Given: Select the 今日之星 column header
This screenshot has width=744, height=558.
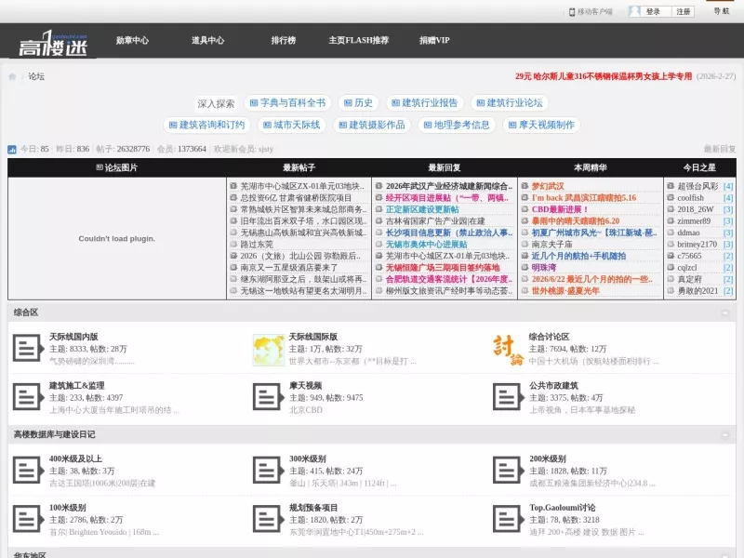Looking at the screenshot, I should coord(699,167).
